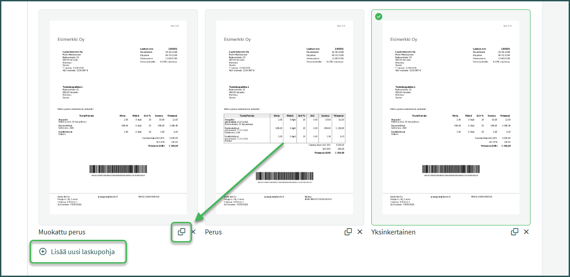Duplicate the Muokattu perus invoice template
The width and height of the screenshot is (570, 277).
pos(182,232)
